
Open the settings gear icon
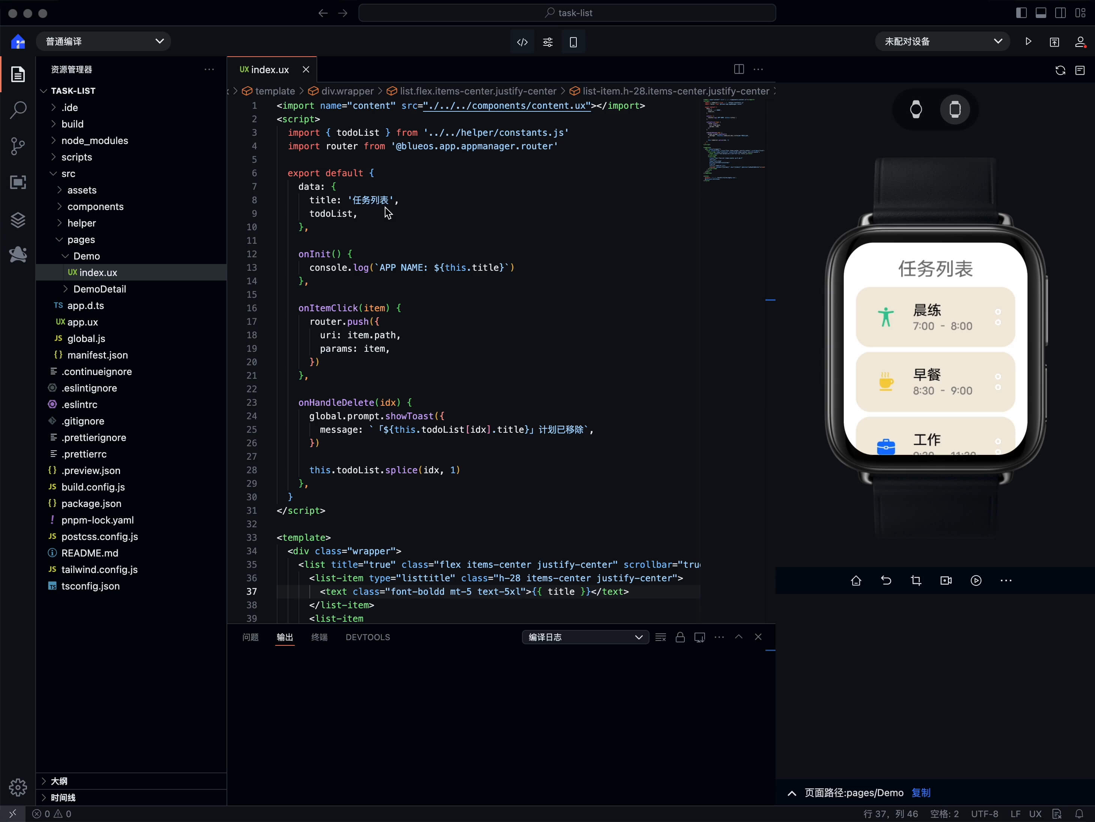[18, 787]
